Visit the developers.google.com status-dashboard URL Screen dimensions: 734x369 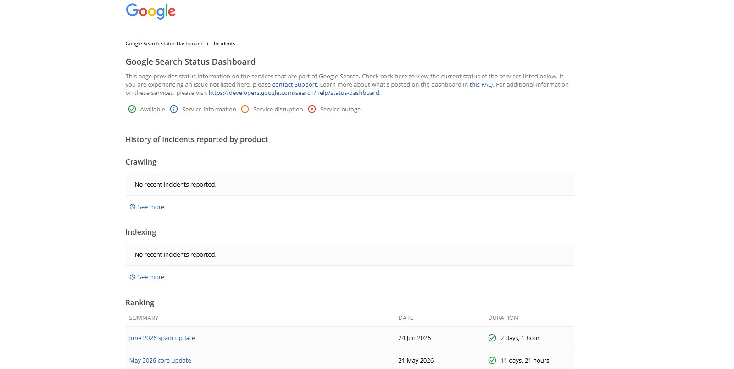[x=294, y=93]
